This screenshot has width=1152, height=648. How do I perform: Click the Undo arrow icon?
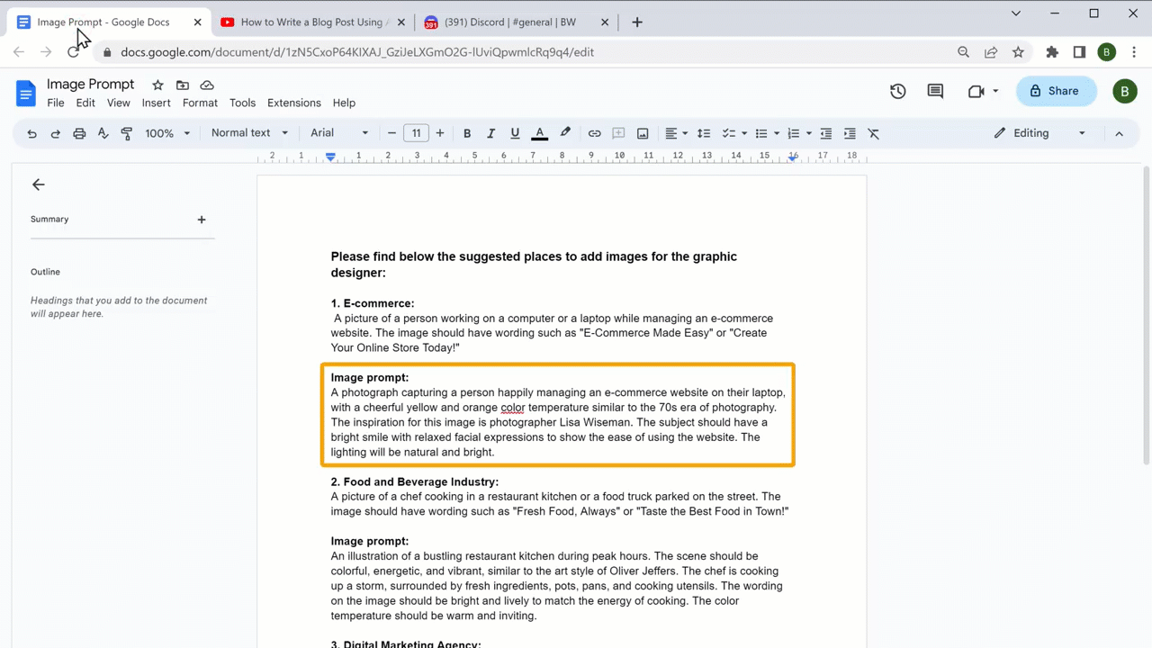[x=31, y=133]
